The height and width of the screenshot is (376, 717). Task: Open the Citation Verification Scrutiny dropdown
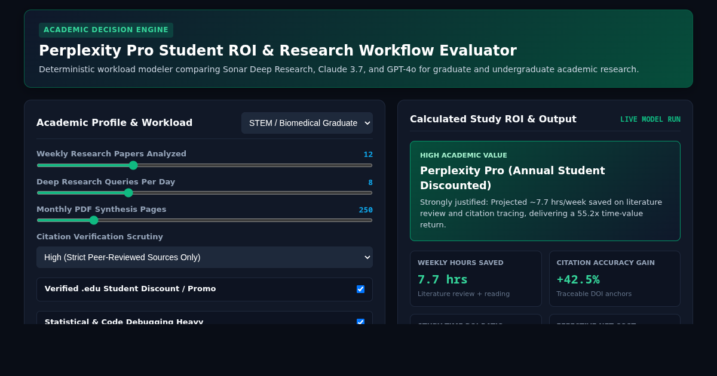204,257
